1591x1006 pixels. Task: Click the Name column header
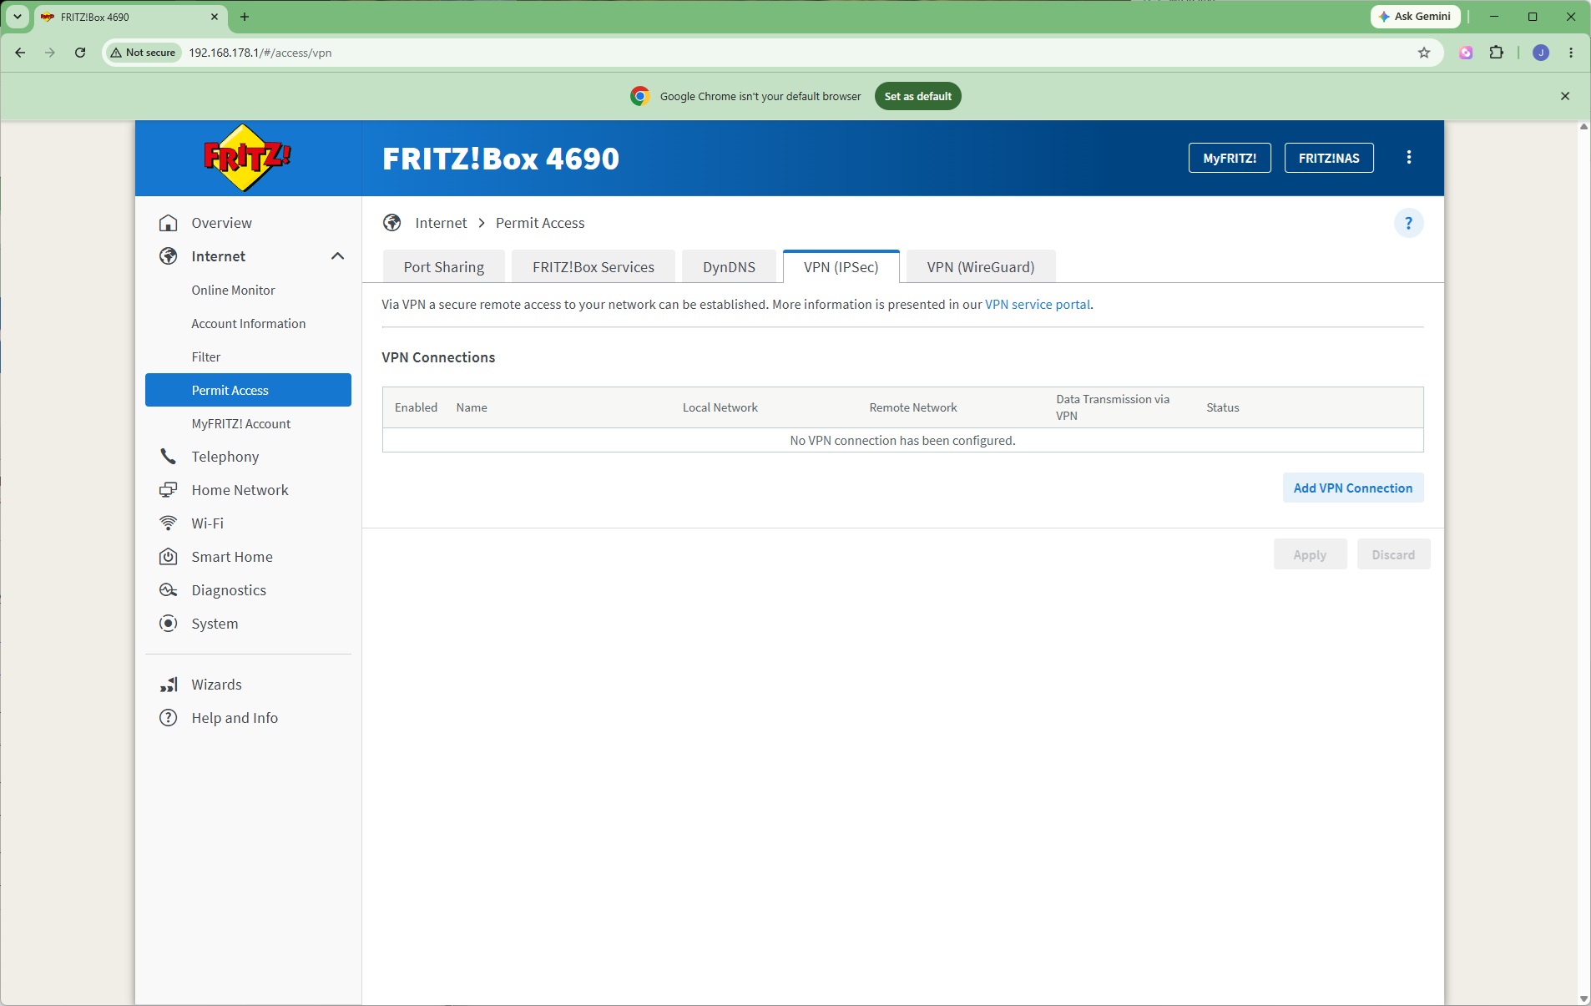click(x=472, y=407)
